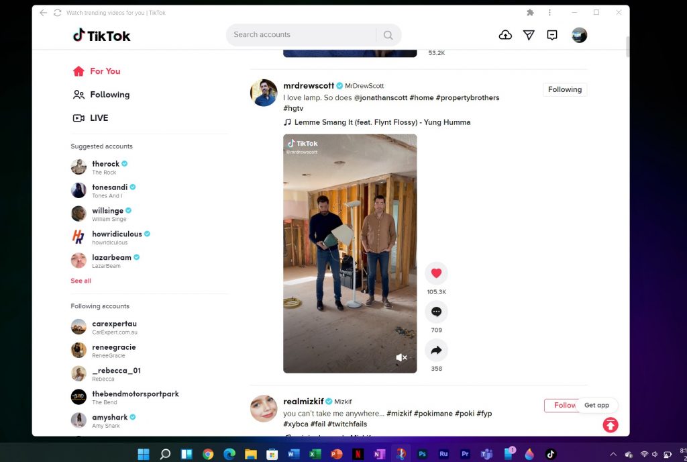This screenshot has width=687, height=462.
Task: Toggle the heart like on mrdrewscott's video
Action: tap(436, 273)
